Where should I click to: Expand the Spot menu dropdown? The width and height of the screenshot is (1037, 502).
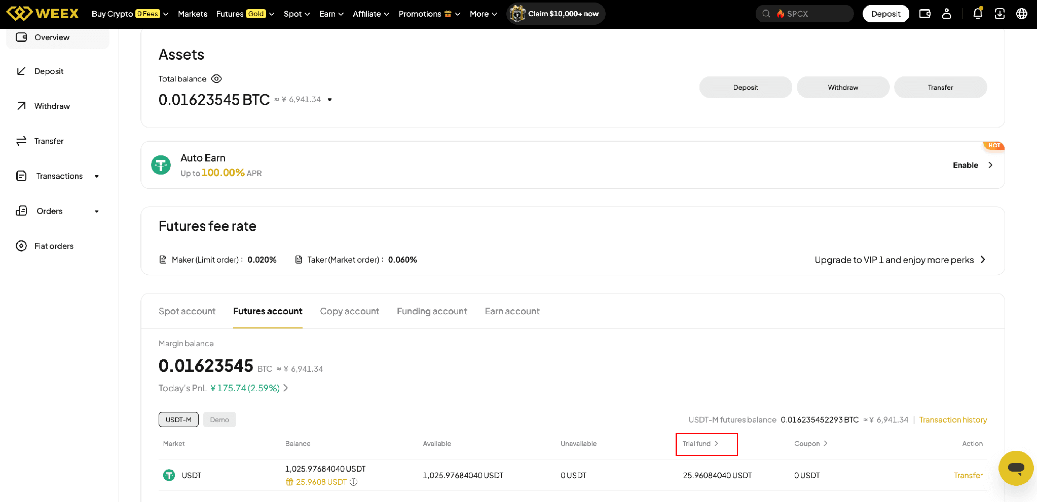[x=297, y=14]
